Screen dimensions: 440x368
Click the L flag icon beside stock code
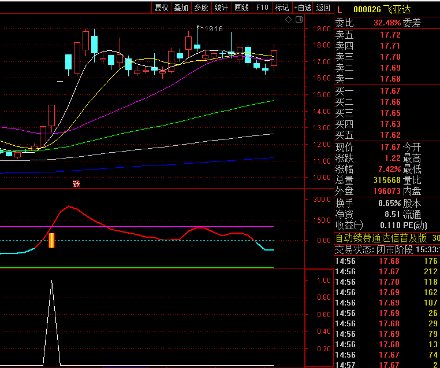340,9
